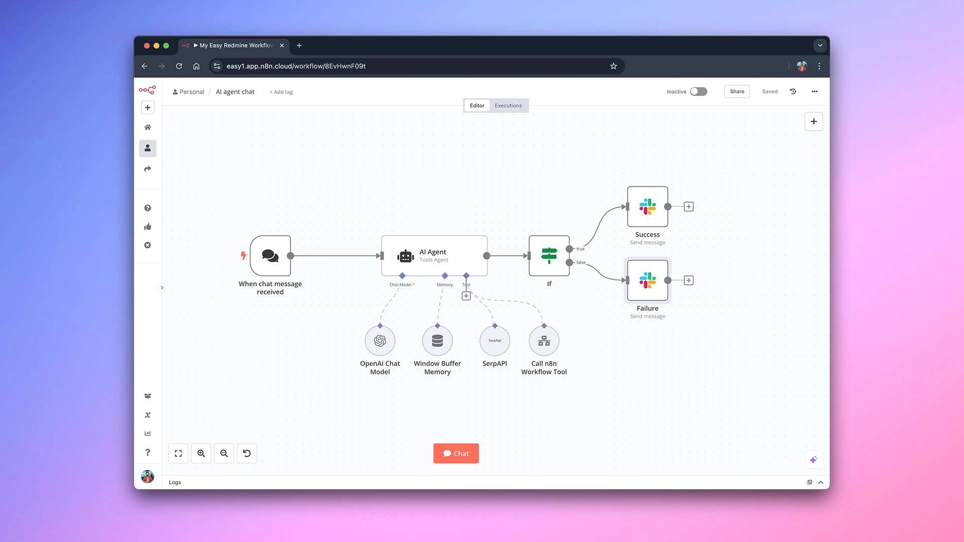Collapse the Logs panel chevron
The width and height of the screenshot is (964, 542).
click(x=821, y=482)
